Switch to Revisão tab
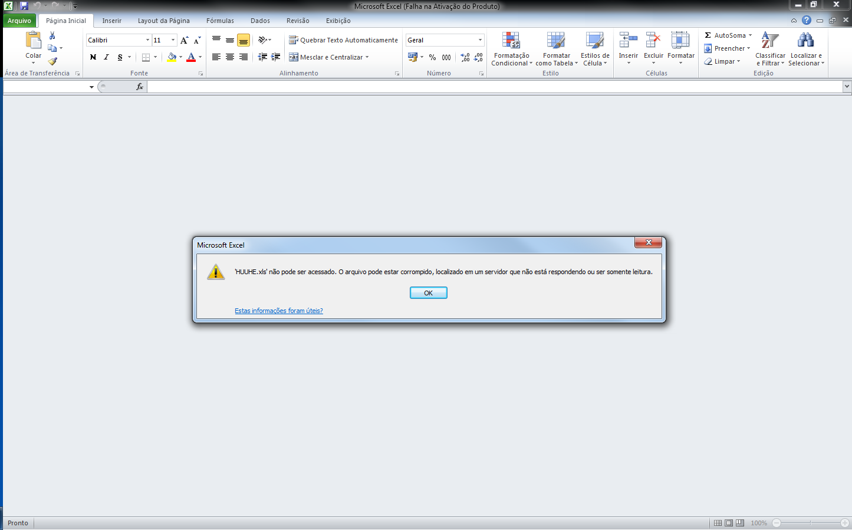This screenshot has height=530, width=852. (x=298, y=21)
